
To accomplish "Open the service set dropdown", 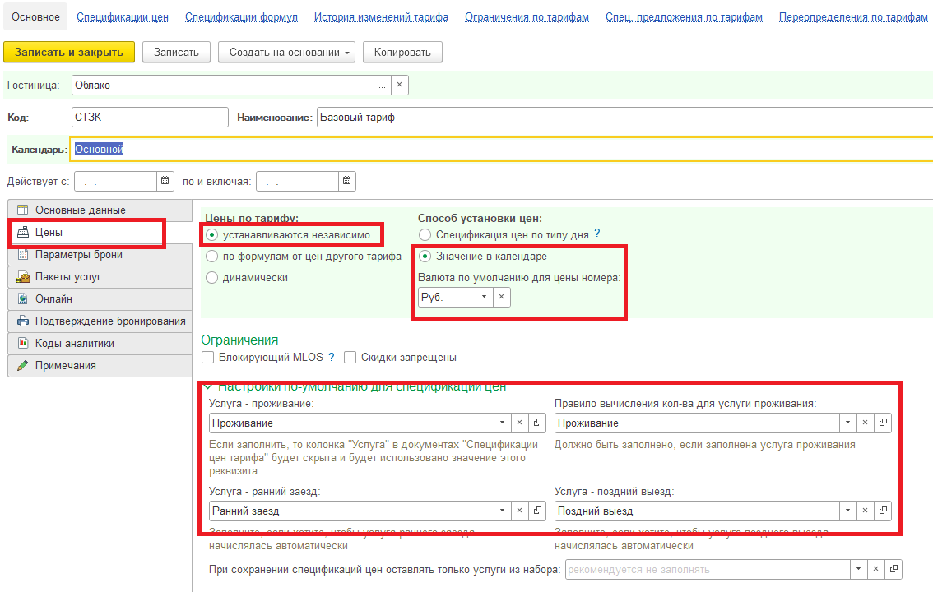I will (859, 570).
